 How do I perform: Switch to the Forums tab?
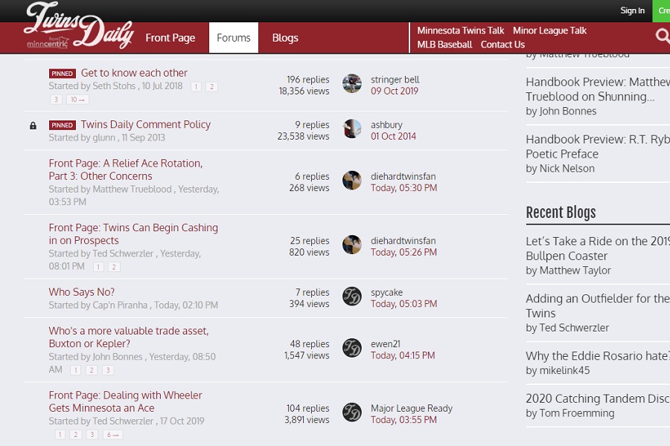233,37
